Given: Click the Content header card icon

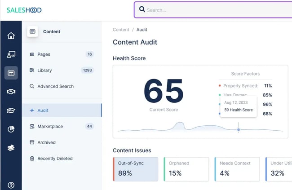Looking at the screenshot, I should tap(32, 31).
